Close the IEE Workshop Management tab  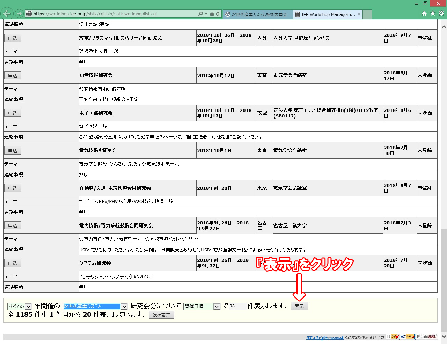359,14
